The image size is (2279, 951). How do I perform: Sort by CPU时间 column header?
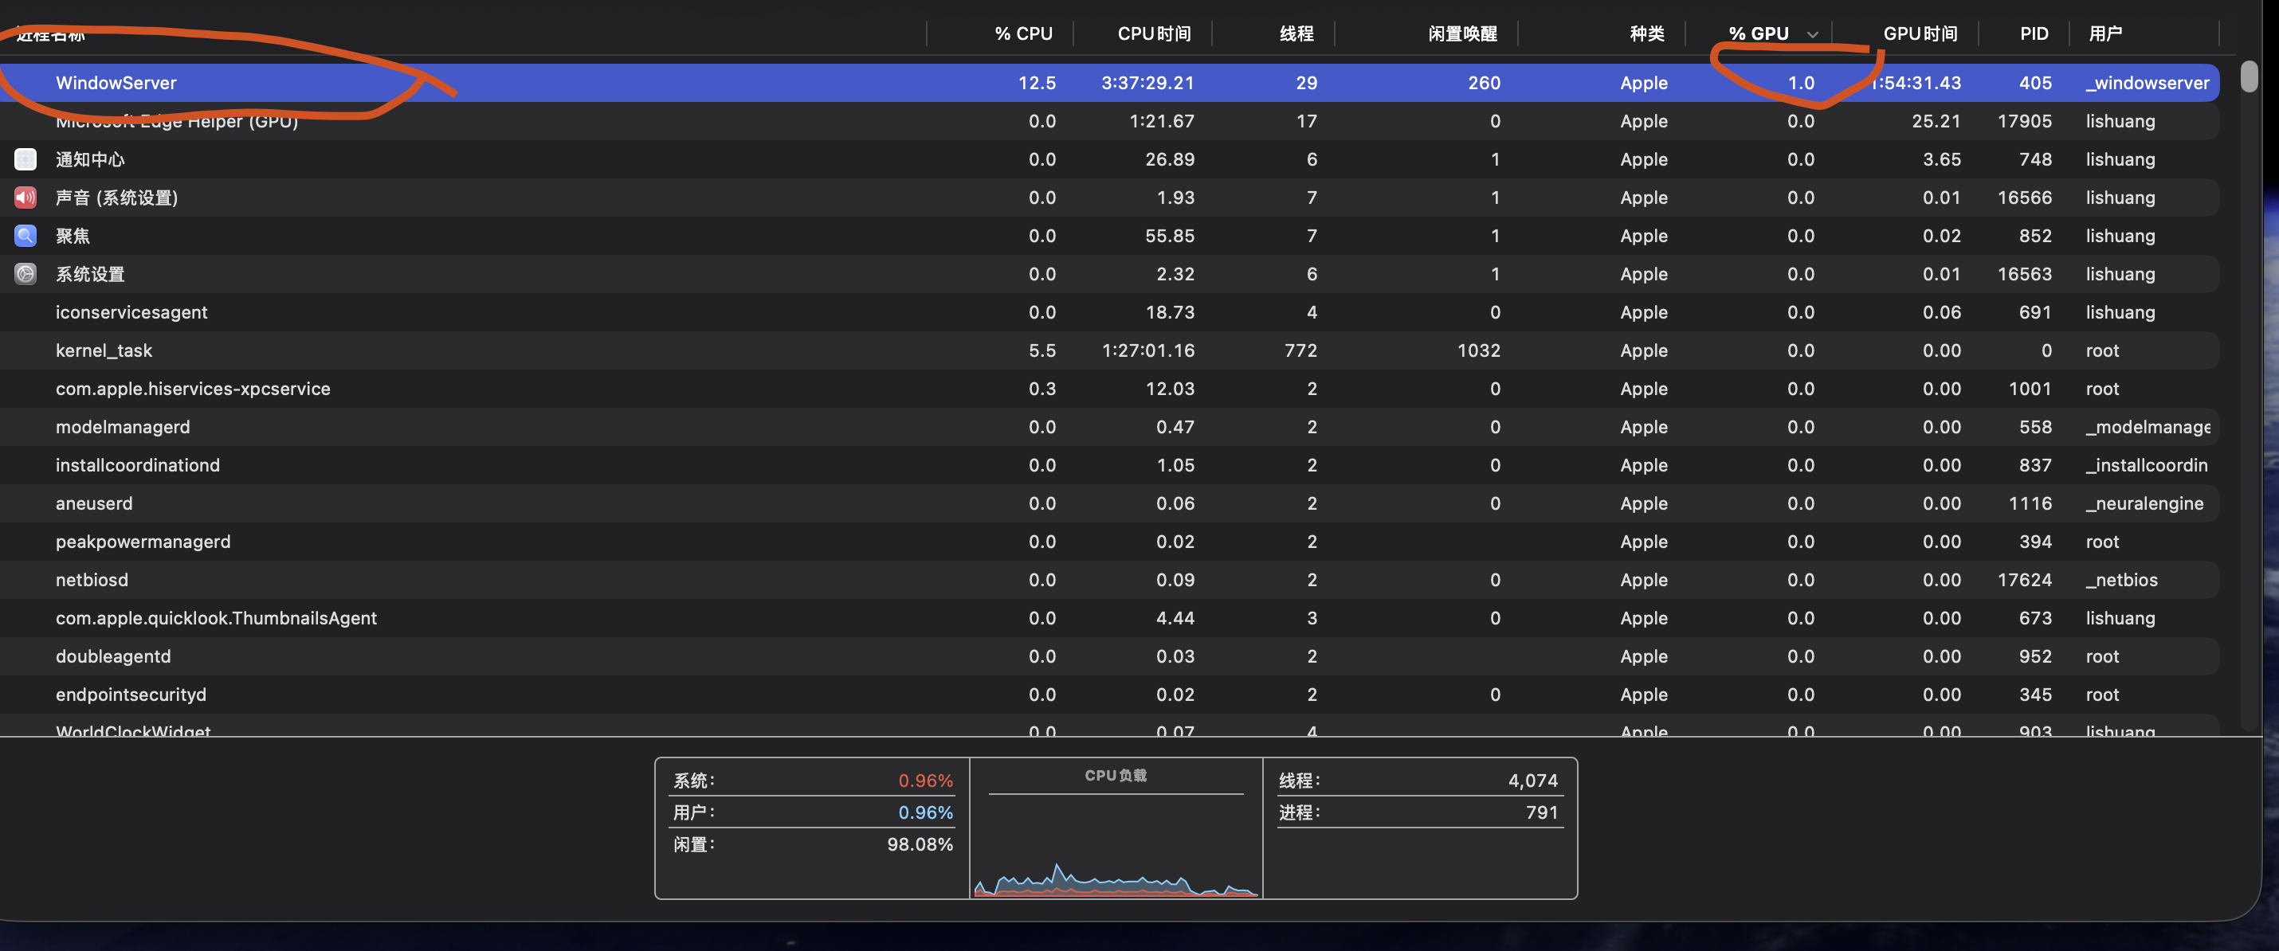pos(1154,33)
